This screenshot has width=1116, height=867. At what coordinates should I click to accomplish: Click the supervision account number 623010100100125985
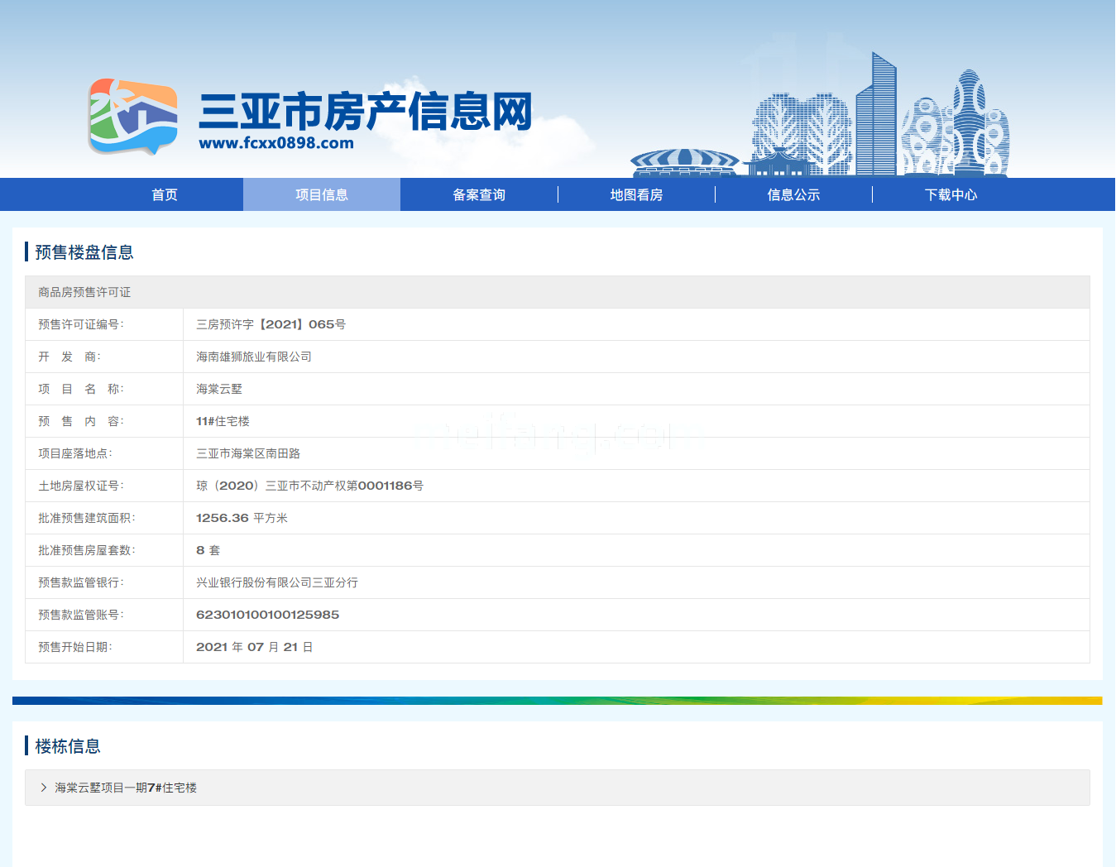(x=267, y=615)
